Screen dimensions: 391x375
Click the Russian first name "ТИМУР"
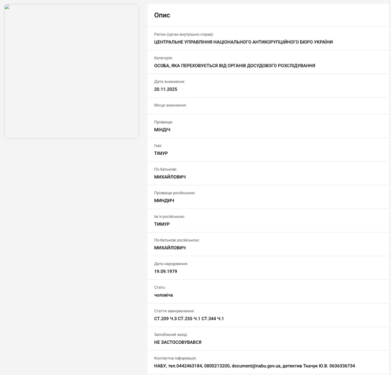tap(162, 224)
